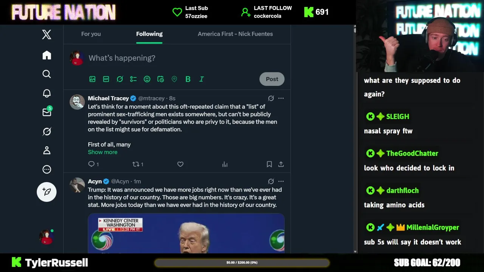Click Grok icon on Acyn post
The image size is (484, 272).
[271, 181]
